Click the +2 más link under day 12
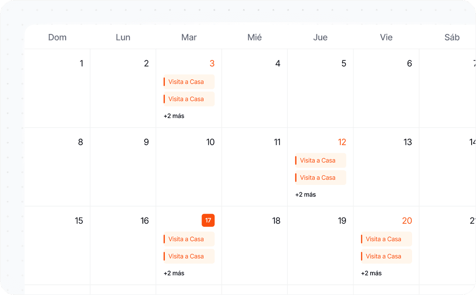The image size is (476, 295). click(x=305, y=194)
